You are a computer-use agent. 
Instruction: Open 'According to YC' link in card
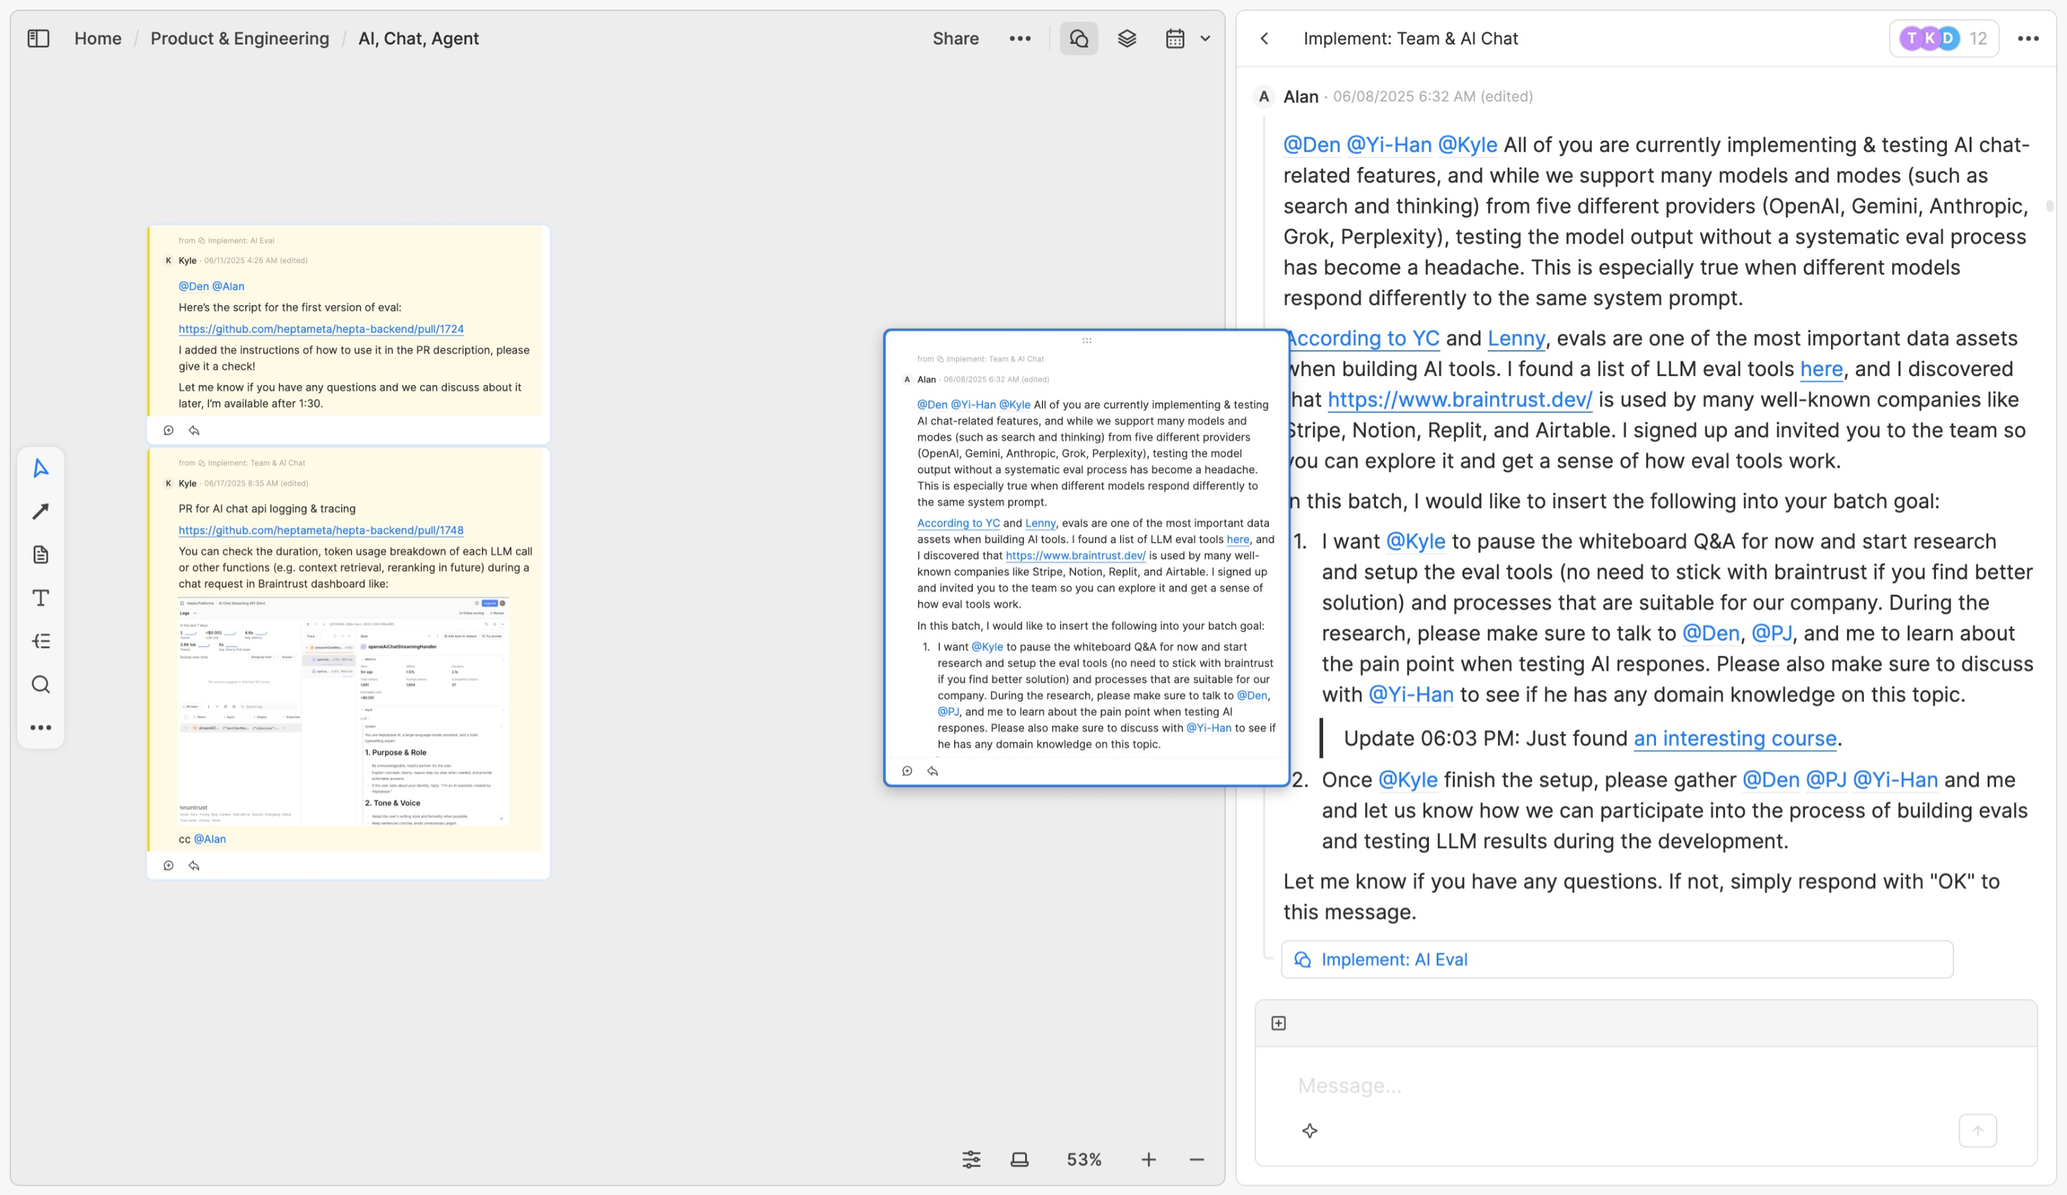point(958,523)
